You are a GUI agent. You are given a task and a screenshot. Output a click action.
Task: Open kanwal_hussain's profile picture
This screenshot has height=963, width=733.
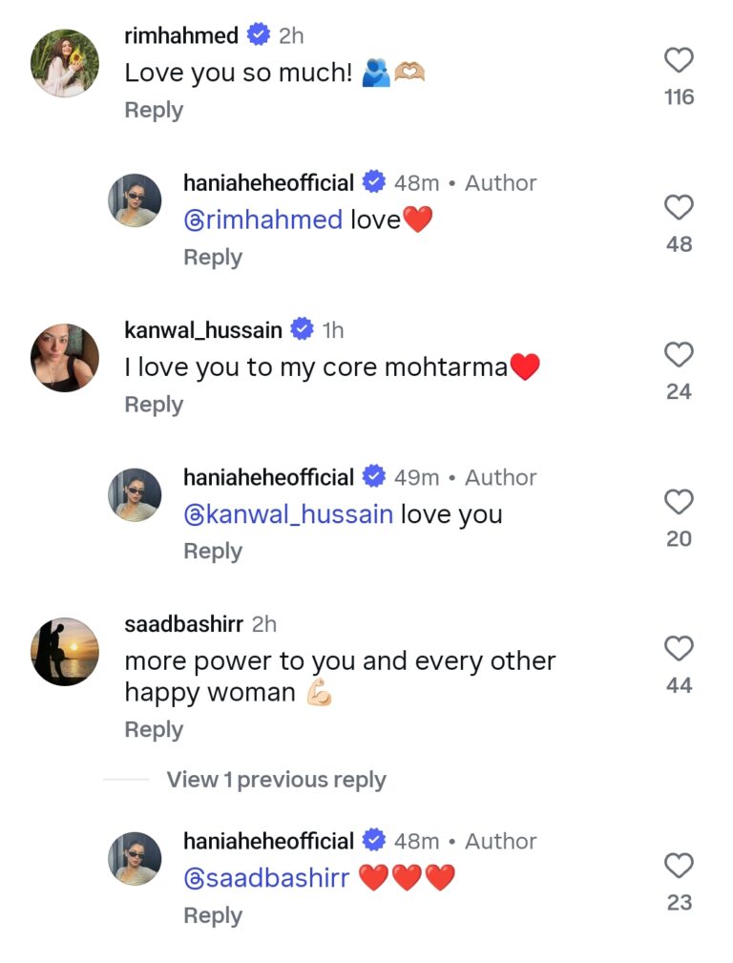click(x=65, y=358)
